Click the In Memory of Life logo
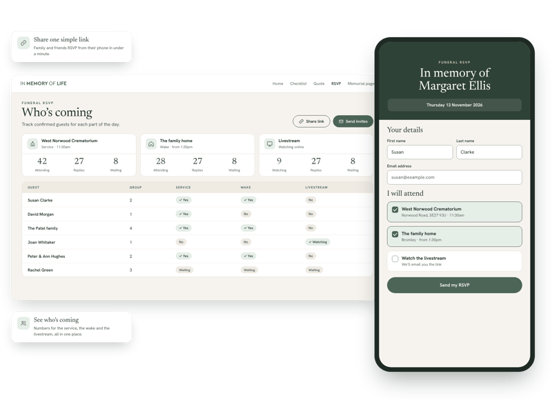The height and width of the screenshot is (409, 552). tap(43, 83)
